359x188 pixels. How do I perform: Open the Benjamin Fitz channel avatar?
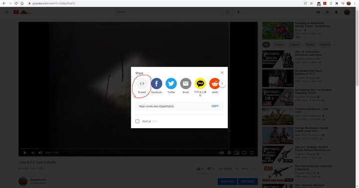point(23,181)
